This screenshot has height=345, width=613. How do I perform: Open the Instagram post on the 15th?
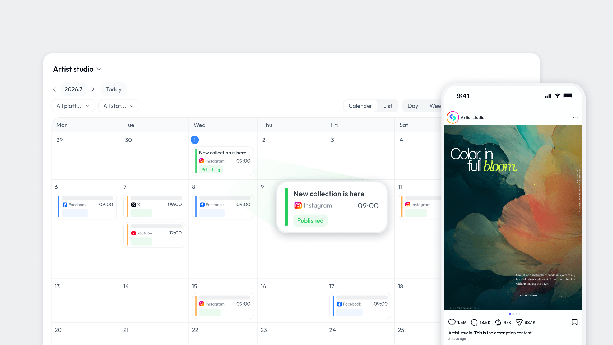223,306
